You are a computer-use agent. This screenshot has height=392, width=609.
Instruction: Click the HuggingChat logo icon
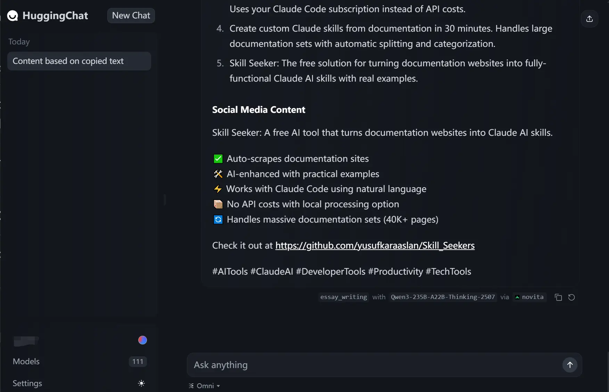13,15
